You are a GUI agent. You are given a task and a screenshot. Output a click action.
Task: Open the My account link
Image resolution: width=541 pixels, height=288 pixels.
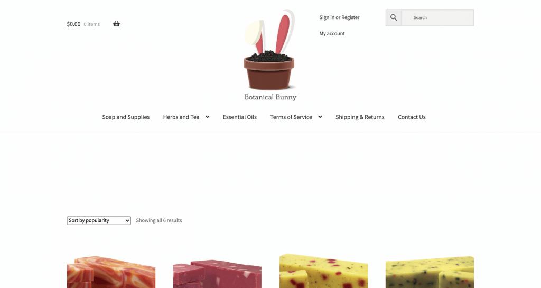click(x=332, y=33)
